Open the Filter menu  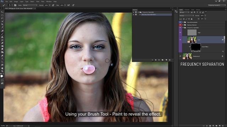(38, 1)
